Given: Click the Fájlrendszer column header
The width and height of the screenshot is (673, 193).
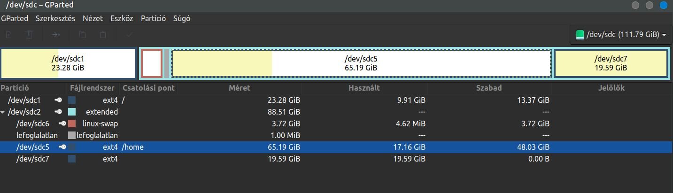Looking at the screenshot, I should click(x=93, y=88).
